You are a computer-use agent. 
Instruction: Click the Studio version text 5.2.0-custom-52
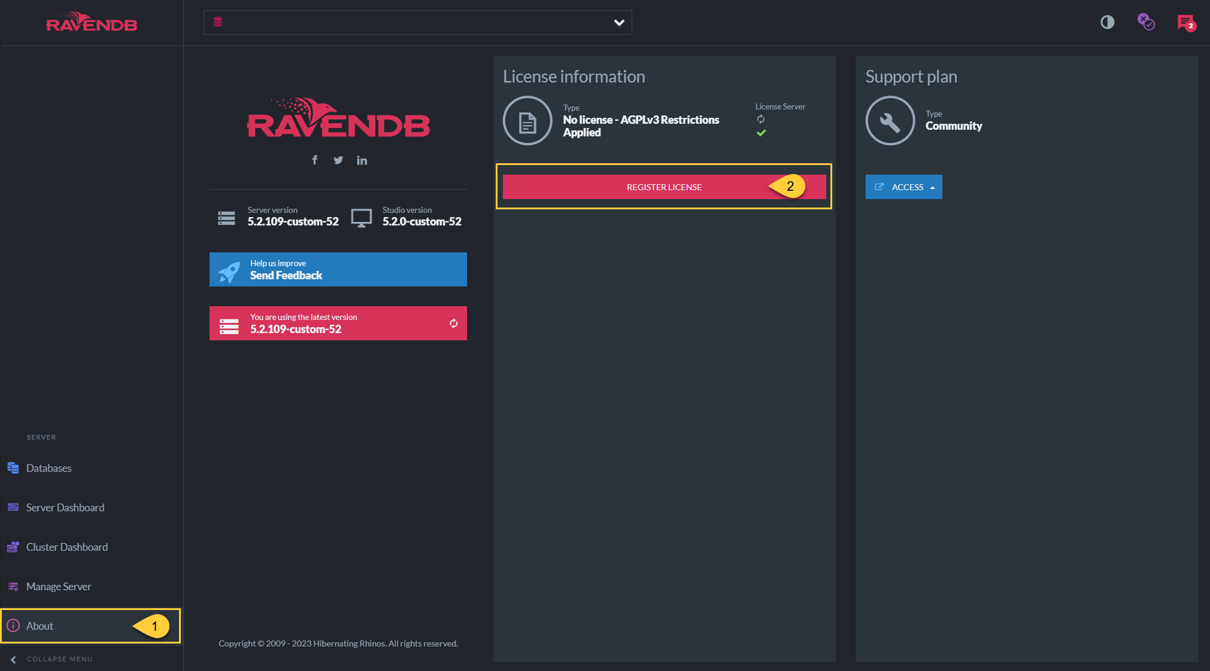422,222
